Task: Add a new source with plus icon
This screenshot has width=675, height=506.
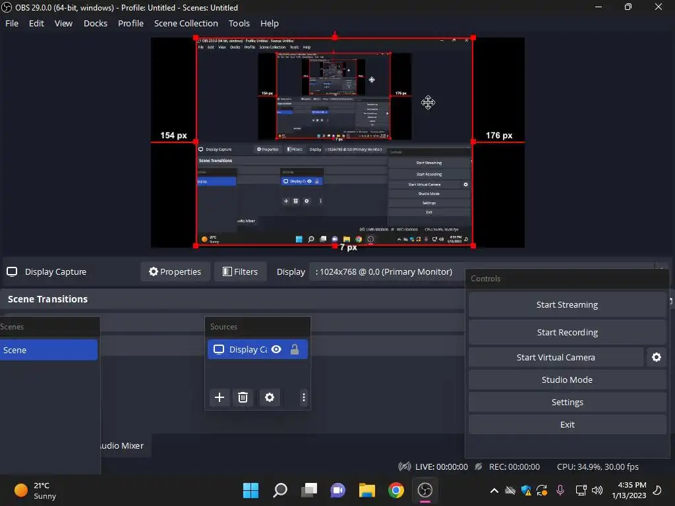Action: pyautogui.click(x=220, y=397)
